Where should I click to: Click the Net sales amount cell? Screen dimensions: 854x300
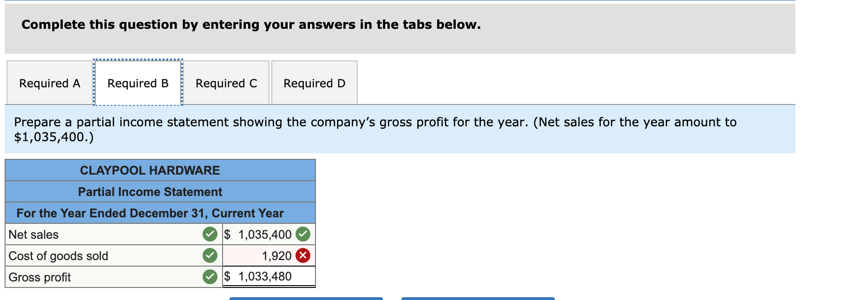[x=265, y=235]
